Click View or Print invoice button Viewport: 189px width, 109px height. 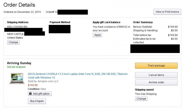click(x=167, y=12)
